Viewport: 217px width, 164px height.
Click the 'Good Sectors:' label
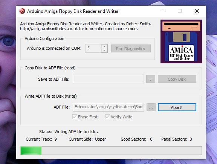coord(133,139)
